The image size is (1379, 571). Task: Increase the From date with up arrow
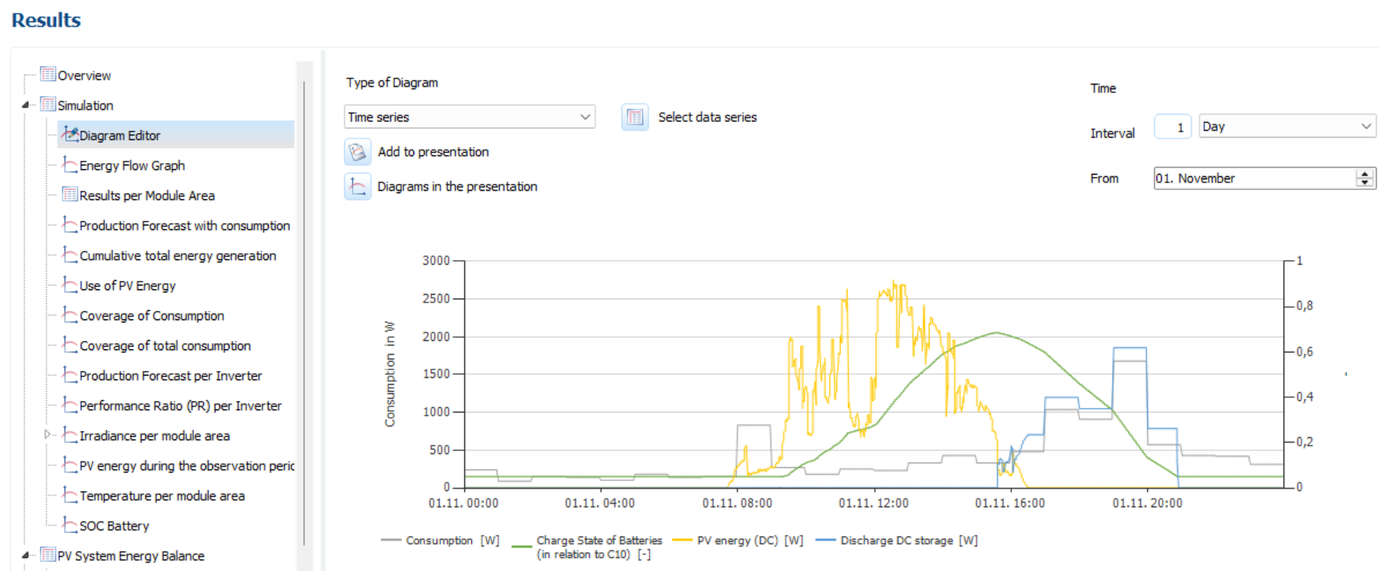point(1364,174)
